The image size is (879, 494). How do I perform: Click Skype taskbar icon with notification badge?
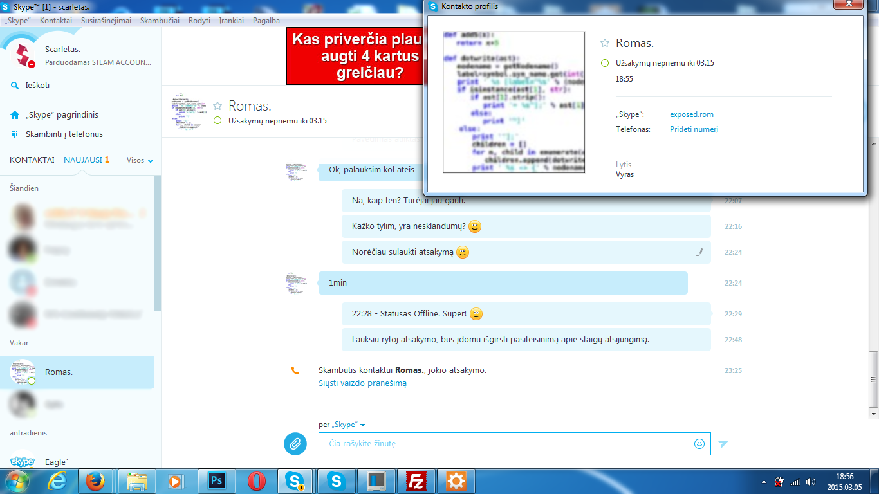(296, 481)
